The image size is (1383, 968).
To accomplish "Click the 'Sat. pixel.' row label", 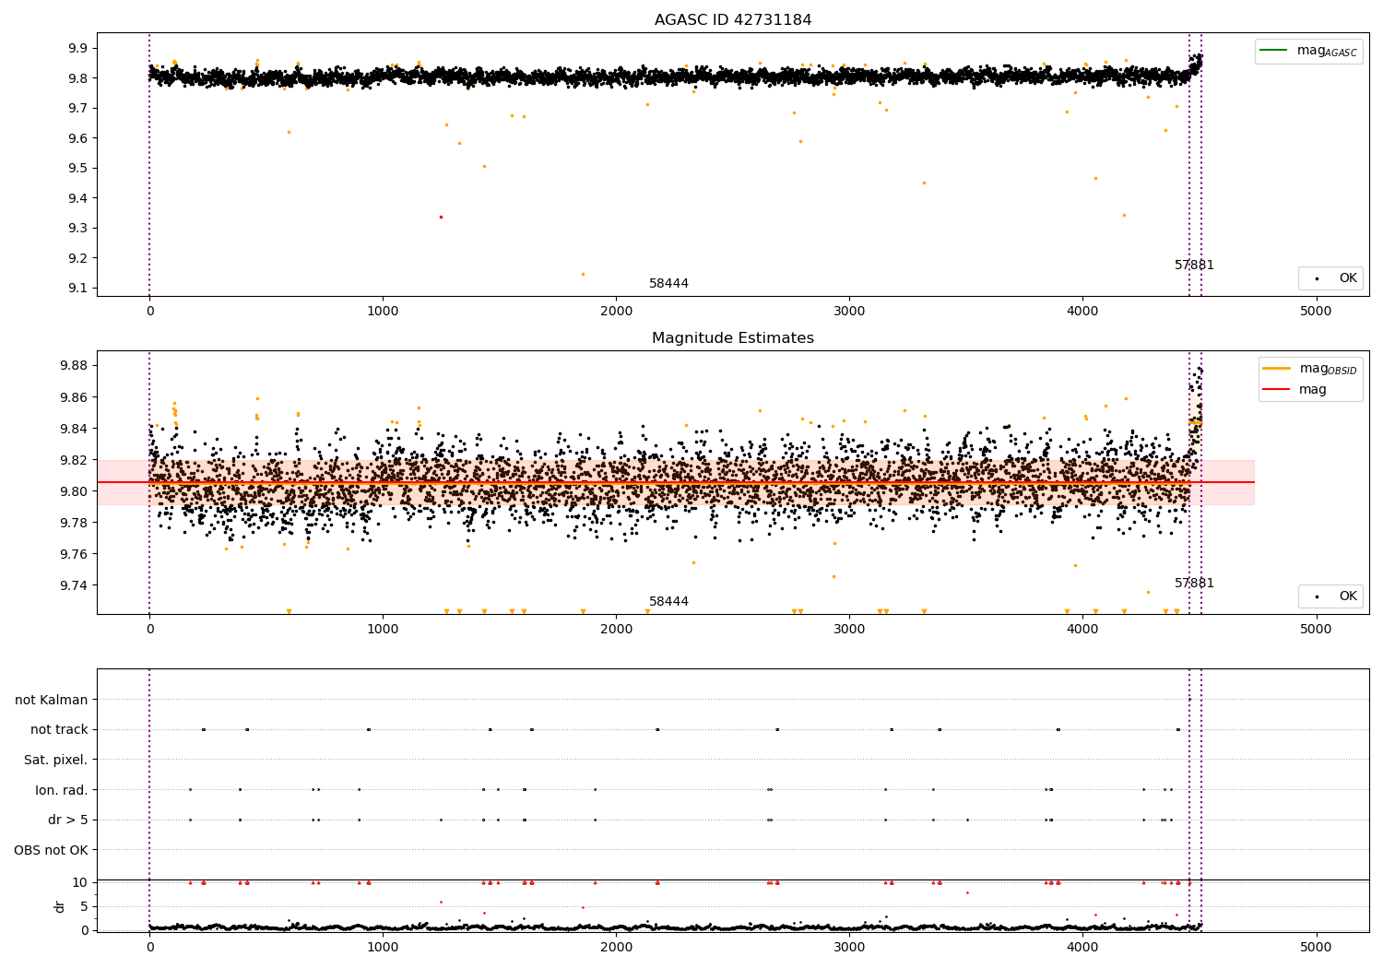I will click(56, 760).
